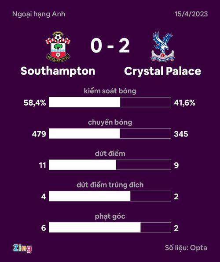Click the dứt điểm shots bar
Viewport: 220px width, 262px height.
110,165
